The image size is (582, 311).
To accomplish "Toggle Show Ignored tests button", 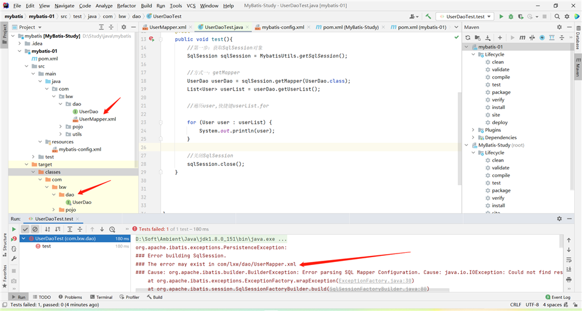I will (35, 229).
